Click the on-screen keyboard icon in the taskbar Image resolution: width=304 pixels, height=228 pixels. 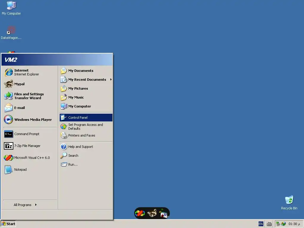coord(269,224)
